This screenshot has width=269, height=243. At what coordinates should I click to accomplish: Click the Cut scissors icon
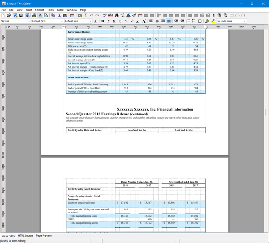(x=59, y=15)
